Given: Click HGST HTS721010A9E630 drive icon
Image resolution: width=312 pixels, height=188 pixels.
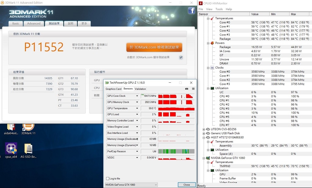Looking at the screenshot, I should click(x=208, y=137).
